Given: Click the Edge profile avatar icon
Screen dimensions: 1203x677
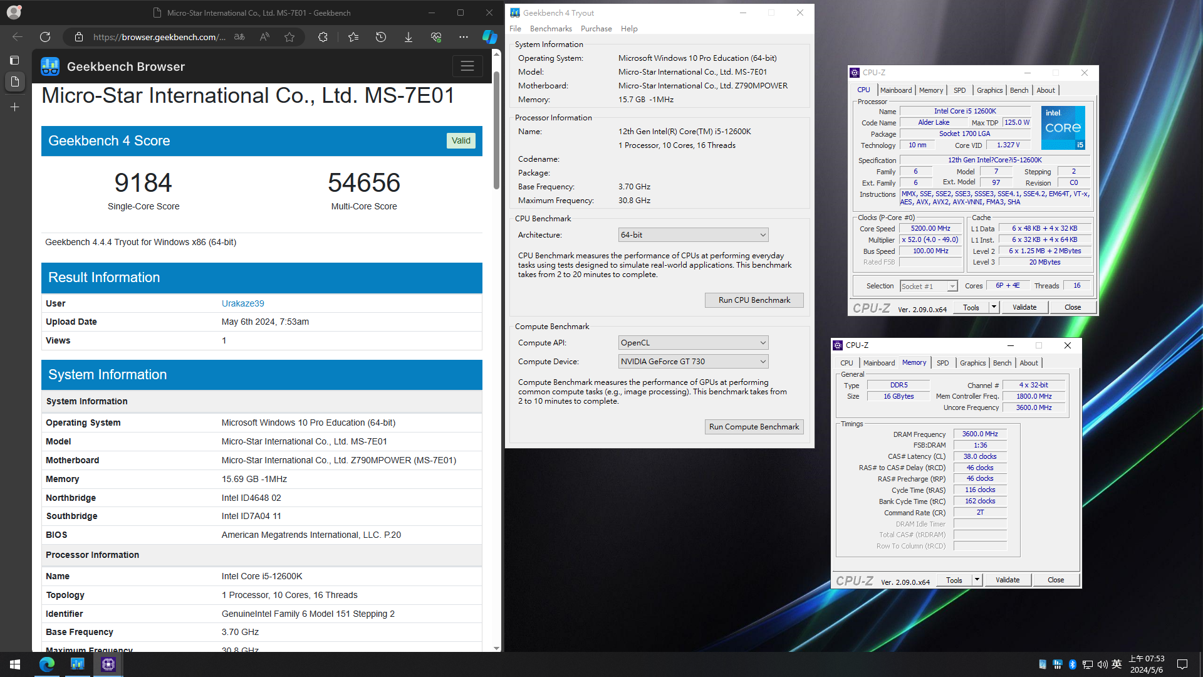Looking at the screenshot, I should click(x=14, y=12).
